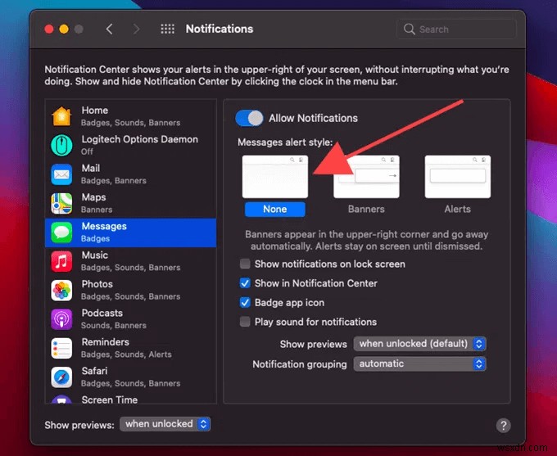Go back with the left chevron
This screenshot has width=557, height=456.
(x=110, y=29)
